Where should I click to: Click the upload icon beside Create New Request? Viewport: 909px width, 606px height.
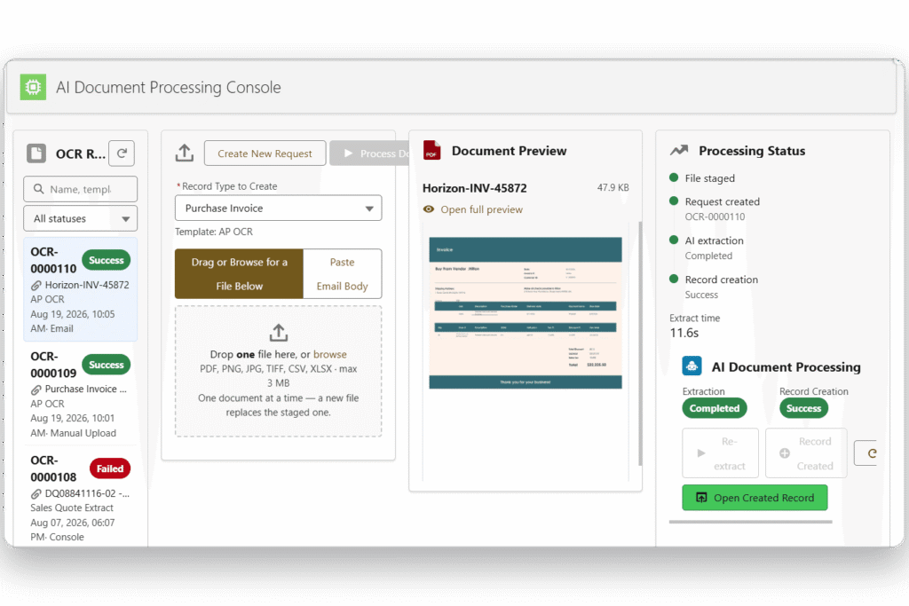point(185,153)
